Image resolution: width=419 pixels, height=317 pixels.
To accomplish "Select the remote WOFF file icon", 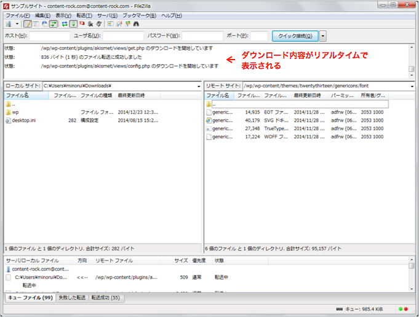I will [x=209, y=137].
